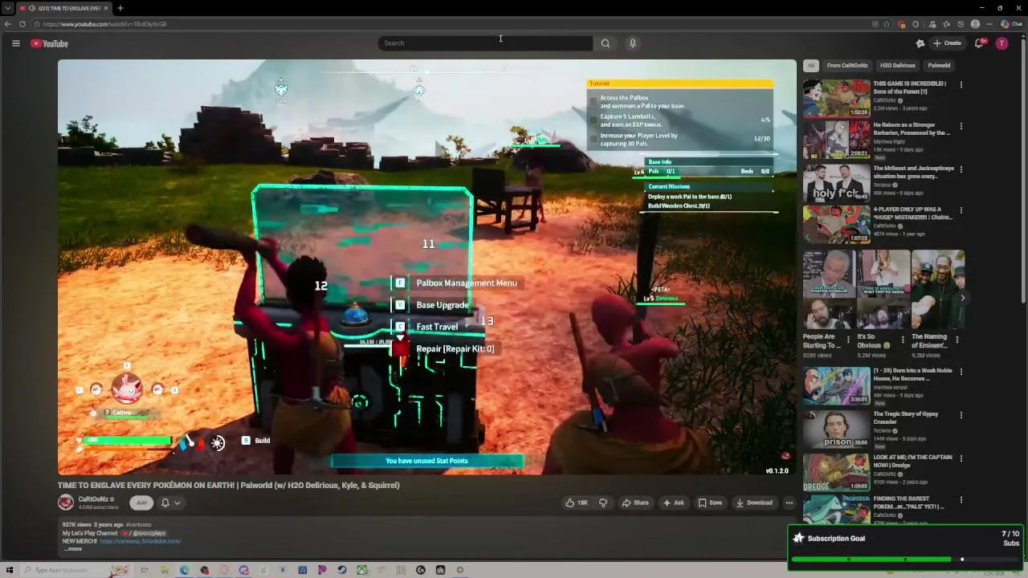Show next shorts with the shelf arrow
This screenshot has height=578, width=1028.
tap(962, 298)
